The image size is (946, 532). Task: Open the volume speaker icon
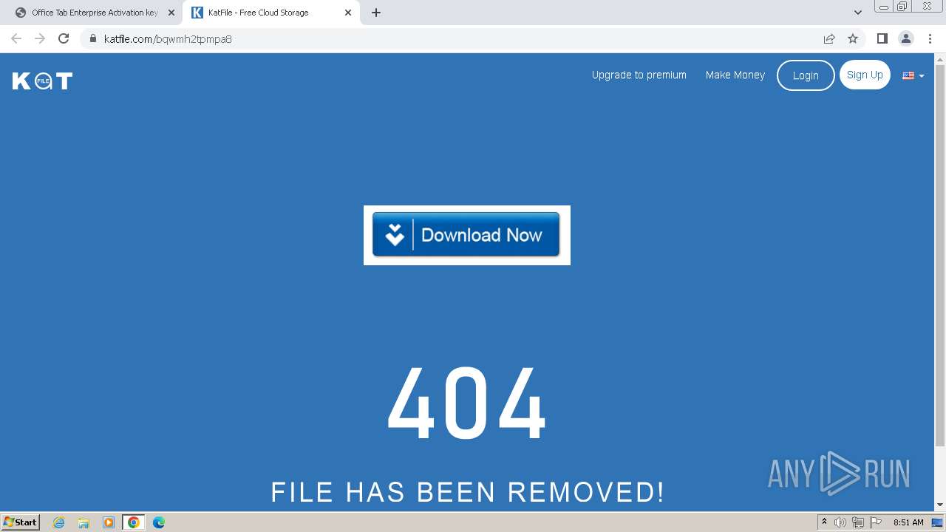[840, 522]
